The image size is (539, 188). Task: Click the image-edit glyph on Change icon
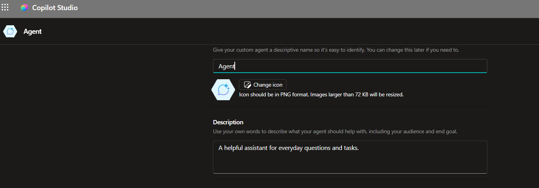coord(247,85)
